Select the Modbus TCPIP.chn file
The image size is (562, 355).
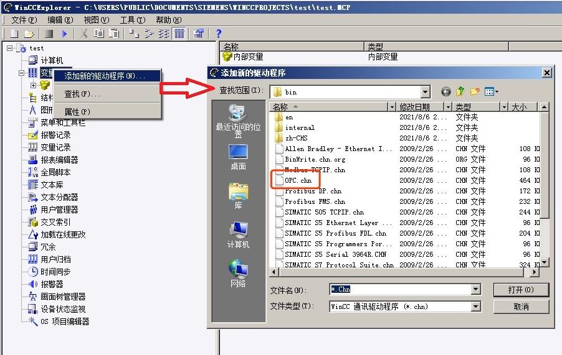(310, 170)
